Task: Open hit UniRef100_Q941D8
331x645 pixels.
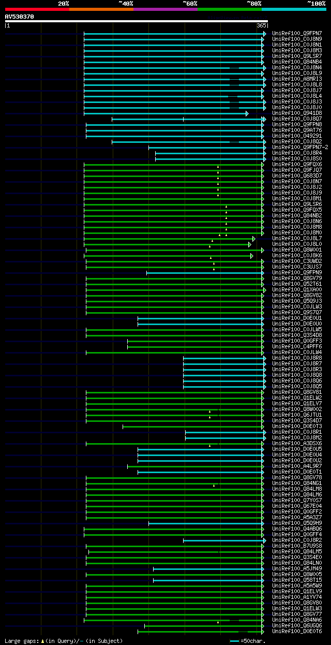Action: click(297, 113)
